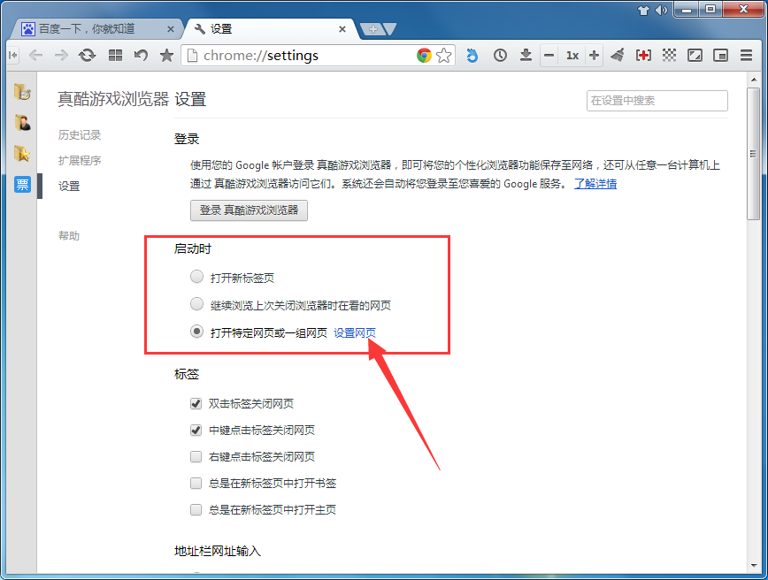Select radio option 打开新标签页

[196, 276]
